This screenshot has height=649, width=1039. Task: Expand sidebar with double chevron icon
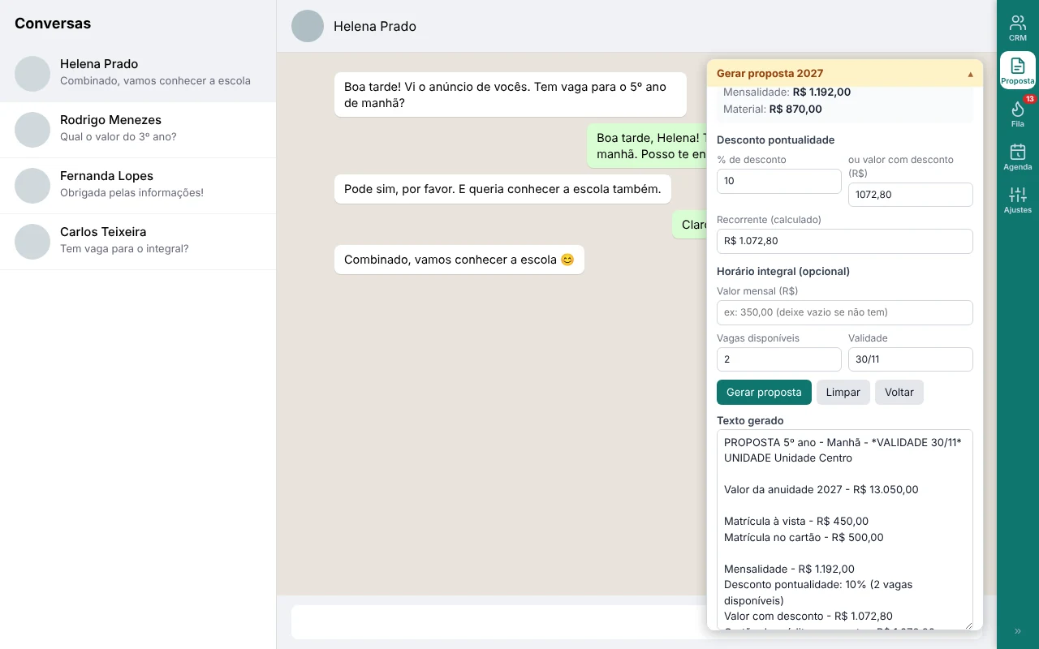[1018, 631]
